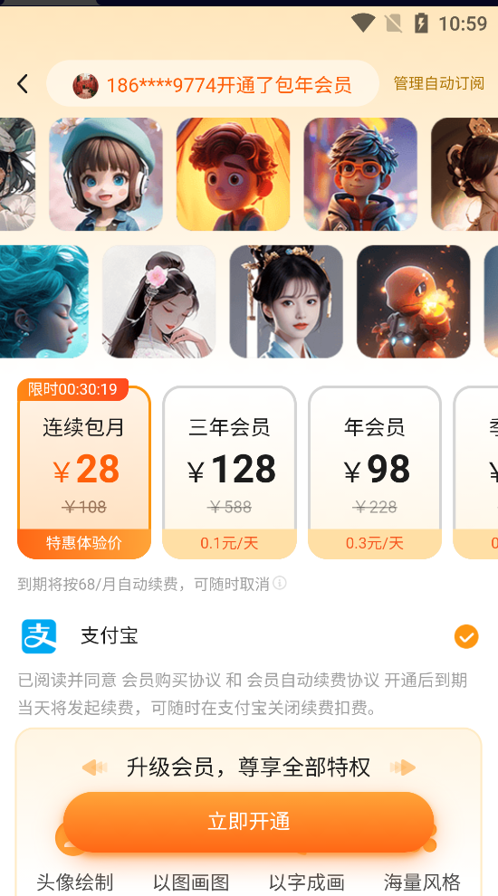Open the armored Charmander thumbnail

pos(414,301)
